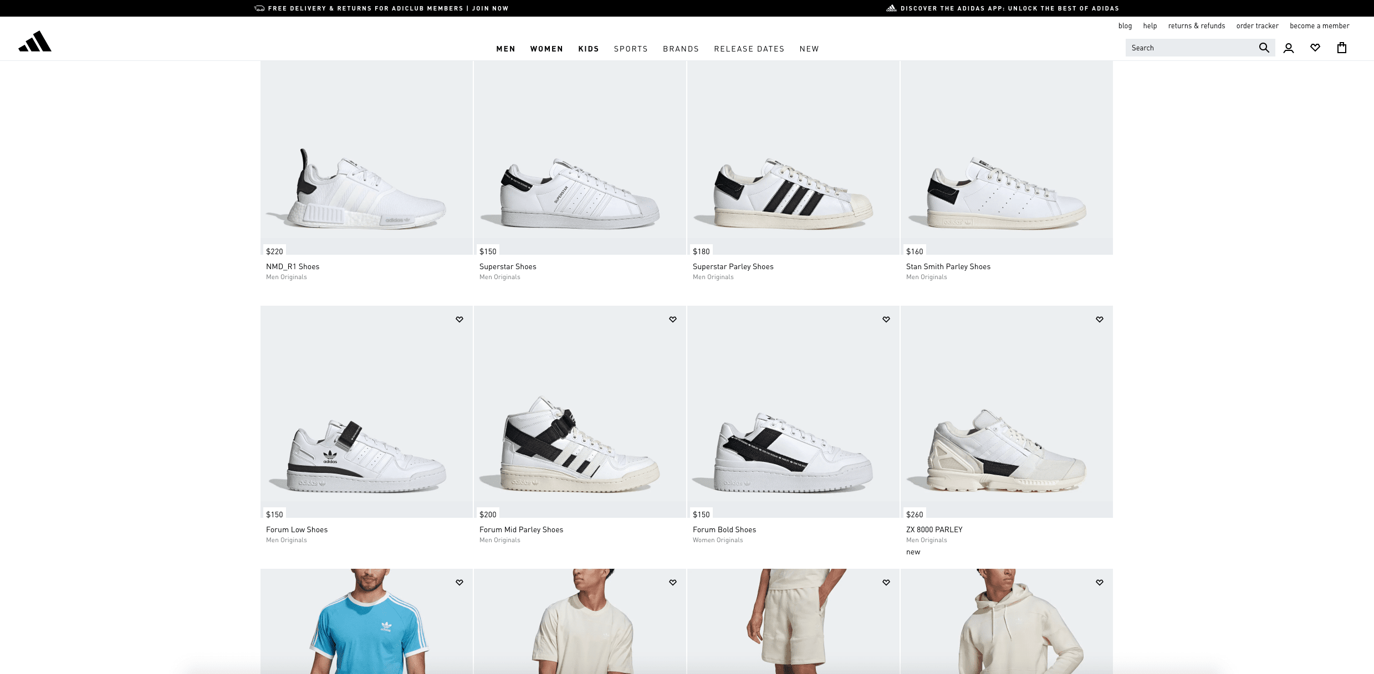The width and height of the screenshot is (1374, 674).
Task: Open the account profile icon
Action: (x=1289, y=48)
